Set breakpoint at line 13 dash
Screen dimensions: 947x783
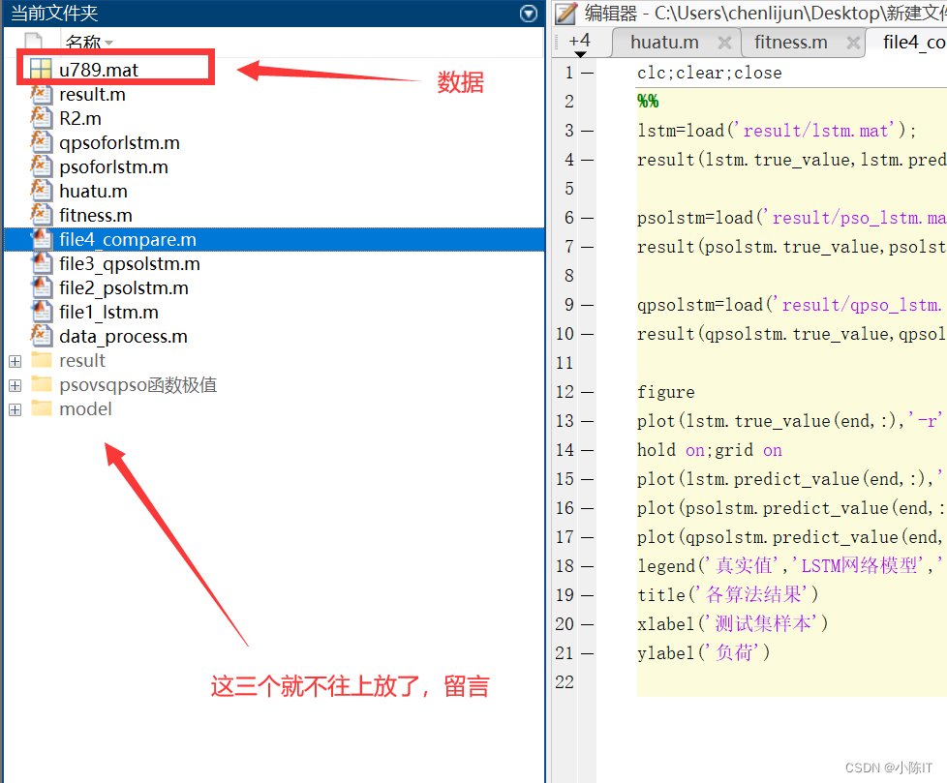point(588,421)
